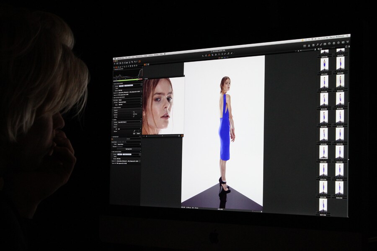Open Spotlight search in the menu bar

(x=347, y=36)
